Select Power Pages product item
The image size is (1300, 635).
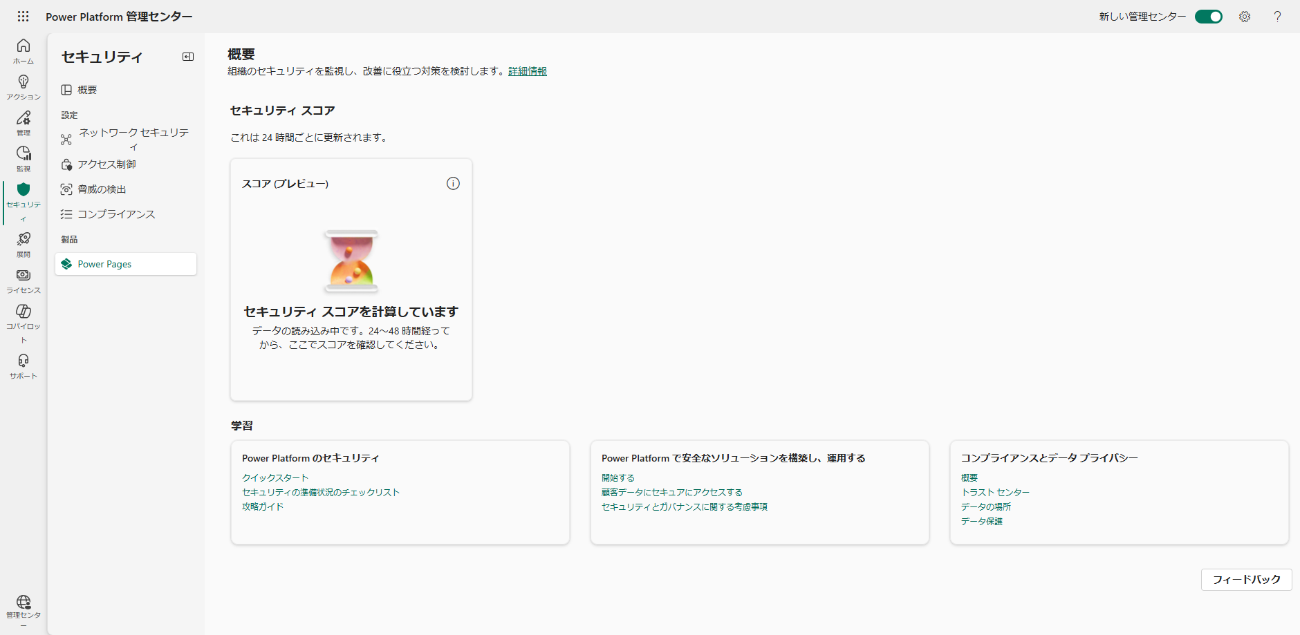coord(126,264)
